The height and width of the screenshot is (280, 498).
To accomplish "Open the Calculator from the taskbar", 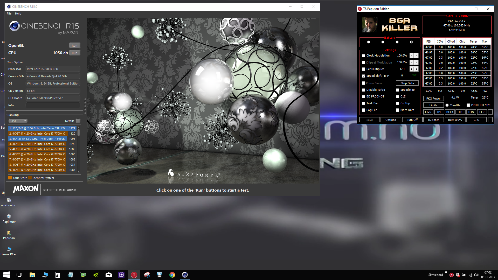I will (58, 275).
